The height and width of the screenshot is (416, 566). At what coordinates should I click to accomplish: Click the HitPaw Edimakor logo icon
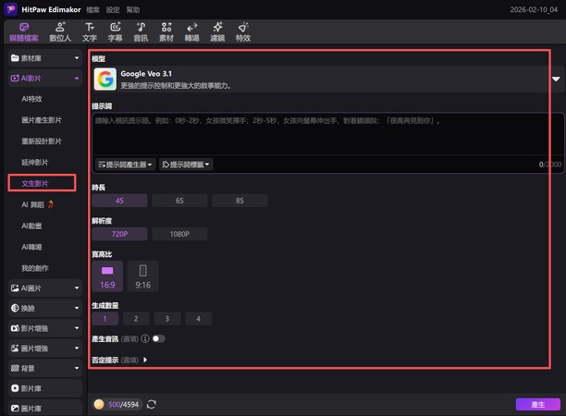(11, 9)
